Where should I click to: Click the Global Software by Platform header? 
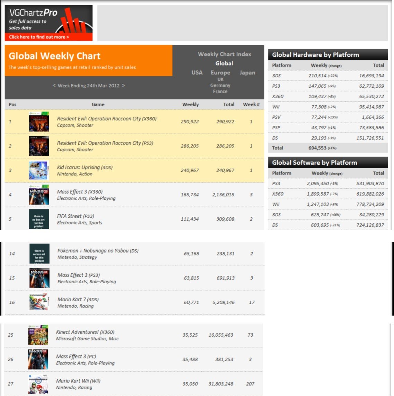328,162
